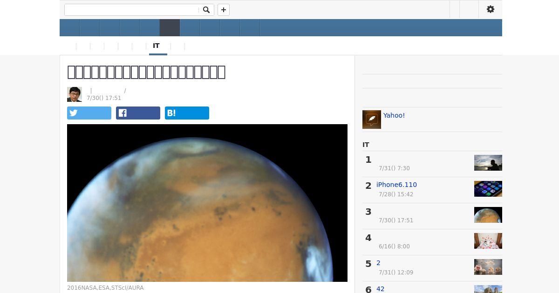Click the article timestamp 7/30 17:51
Screen dimensions: 559x293
click(104, 98)
